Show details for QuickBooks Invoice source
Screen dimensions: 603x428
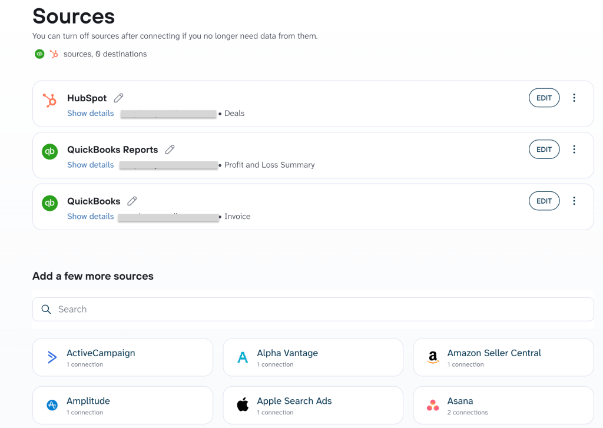(90, 217)
